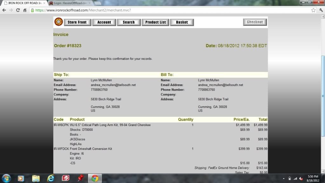
Task: Launch Windows Media Player from taskbar
Action: pyautogui.click(x=21, y=178)
